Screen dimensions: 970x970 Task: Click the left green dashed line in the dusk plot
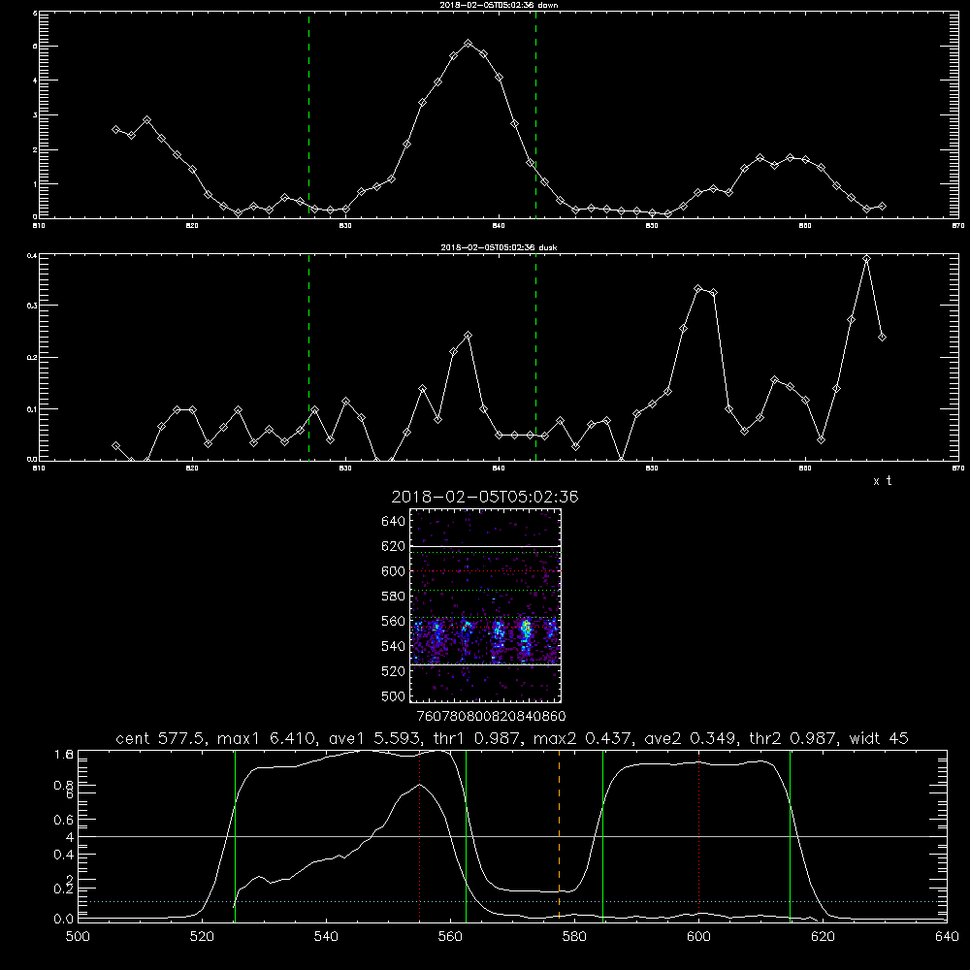coord(308,358)
